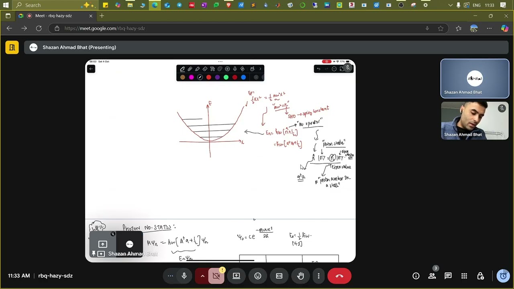Open Edge Settings and more menu
The width and height of the screenshot is (514, 289).
489,28
